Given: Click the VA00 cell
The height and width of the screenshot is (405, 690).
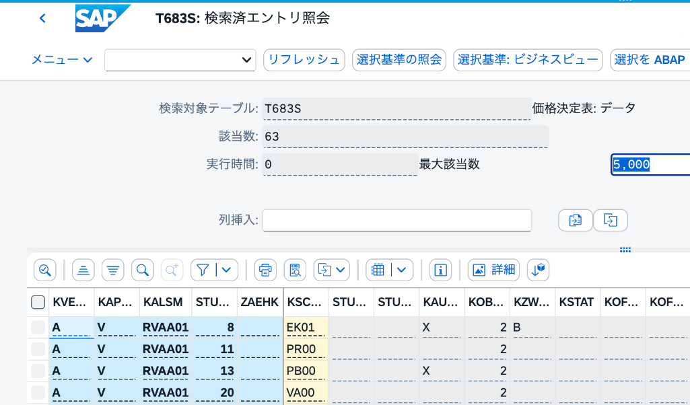Looking at the screenshot, I should (306, 392).
